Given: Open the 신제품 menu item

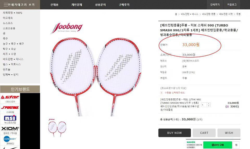Looking at the screenshot, I should click(54, 5).
